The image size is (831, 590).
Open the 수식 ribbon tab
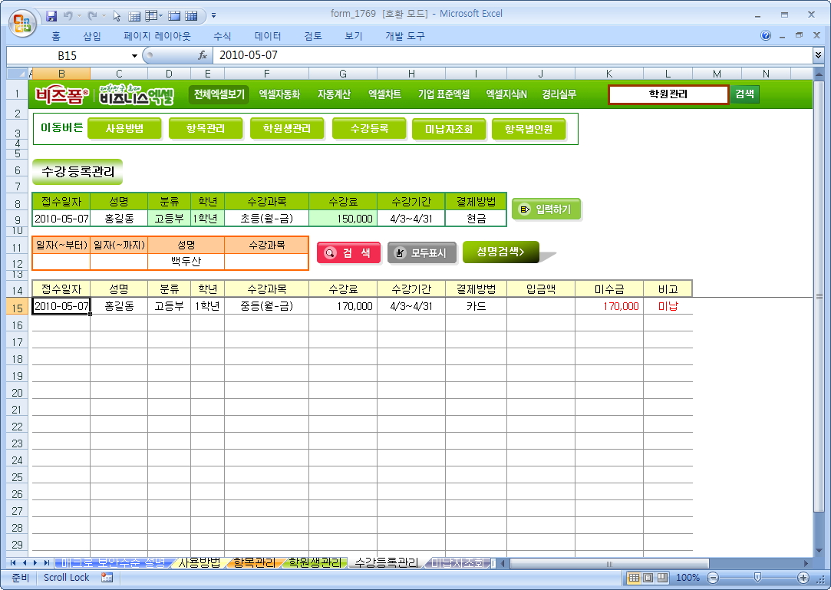point(222,36)
